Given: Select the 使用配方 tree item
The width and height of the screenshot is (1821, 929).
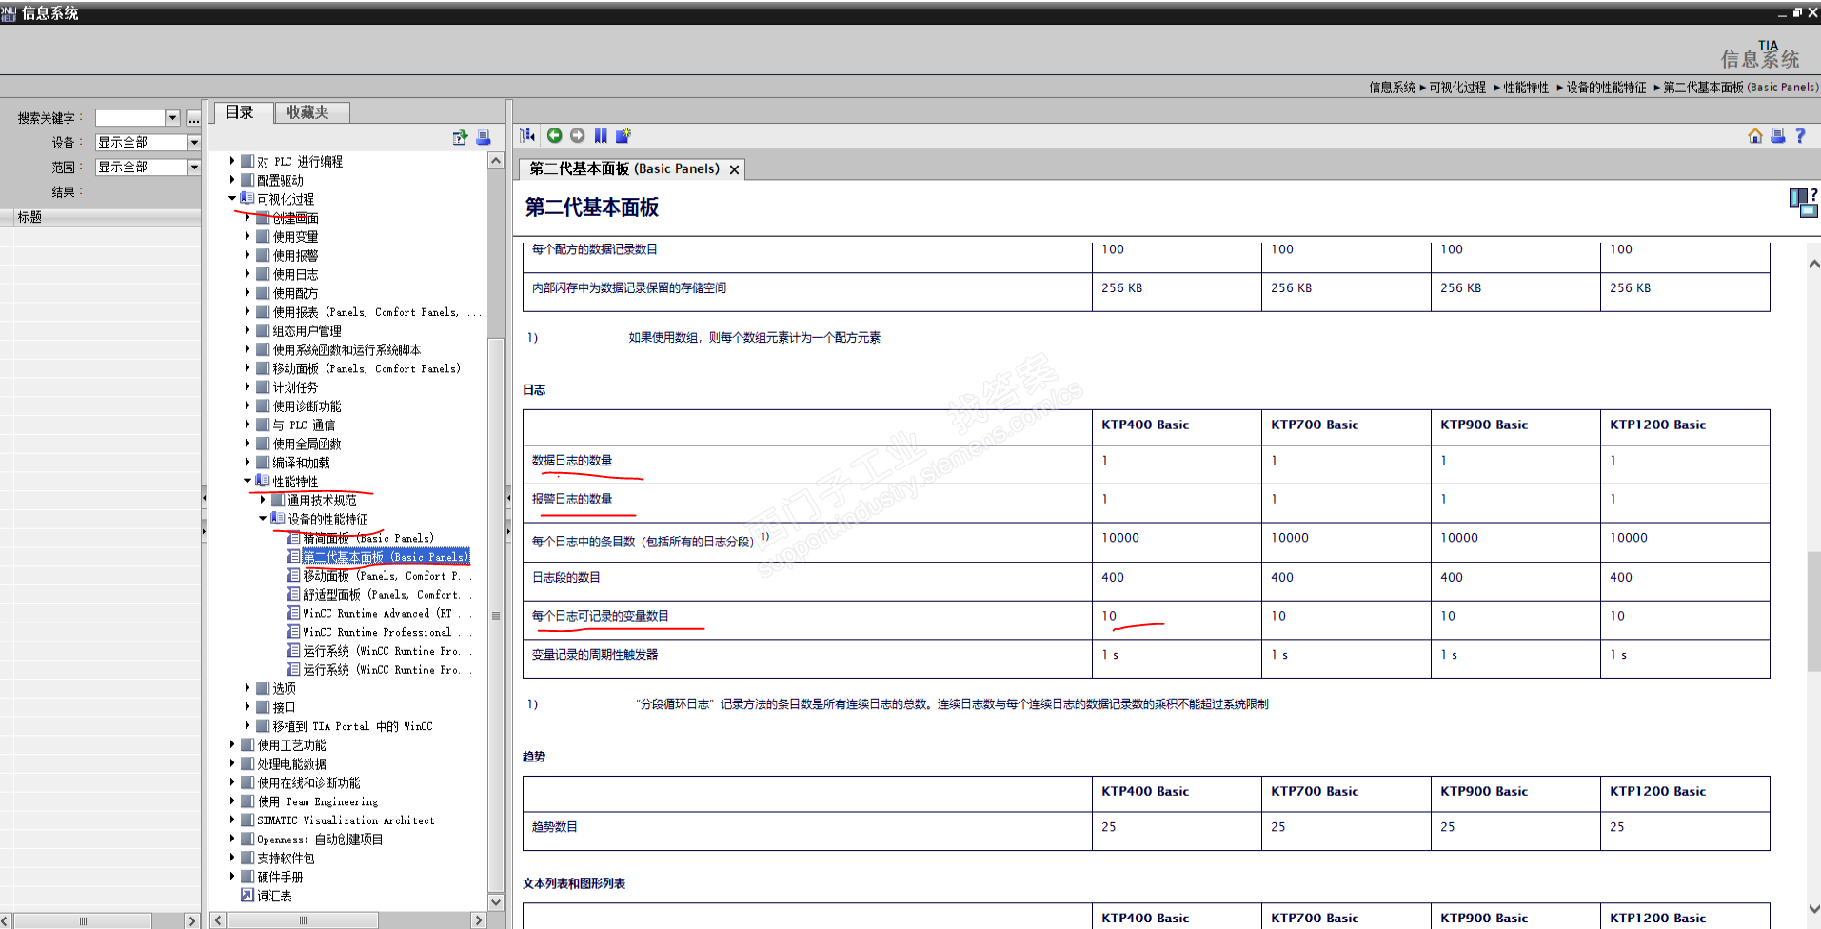Looking at the screenshot, I should coord(295,293).
